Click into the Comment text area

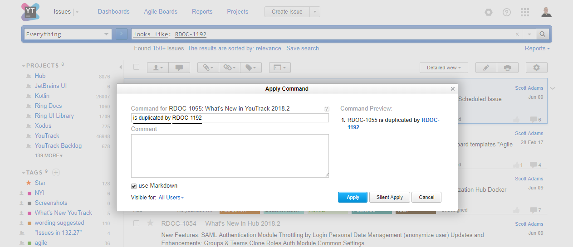[230, 156]
